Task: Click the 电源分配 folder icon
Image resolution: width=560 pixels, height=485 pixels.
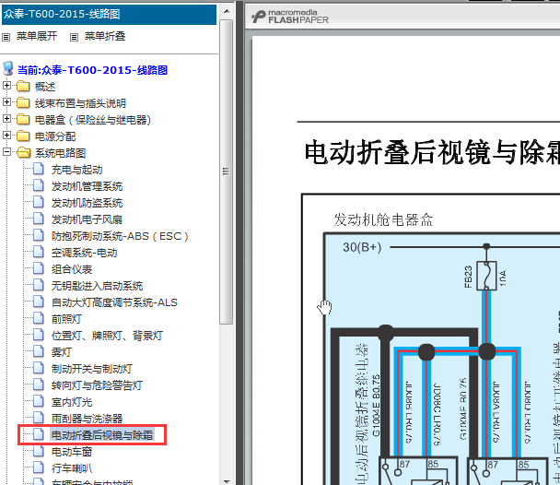Action: tap(23, 136)
